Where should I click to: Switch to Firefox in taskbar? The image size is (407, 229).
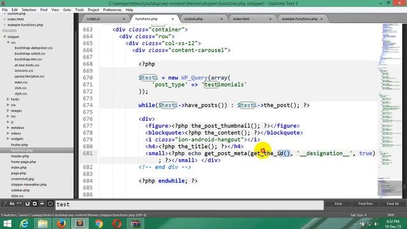61,223
